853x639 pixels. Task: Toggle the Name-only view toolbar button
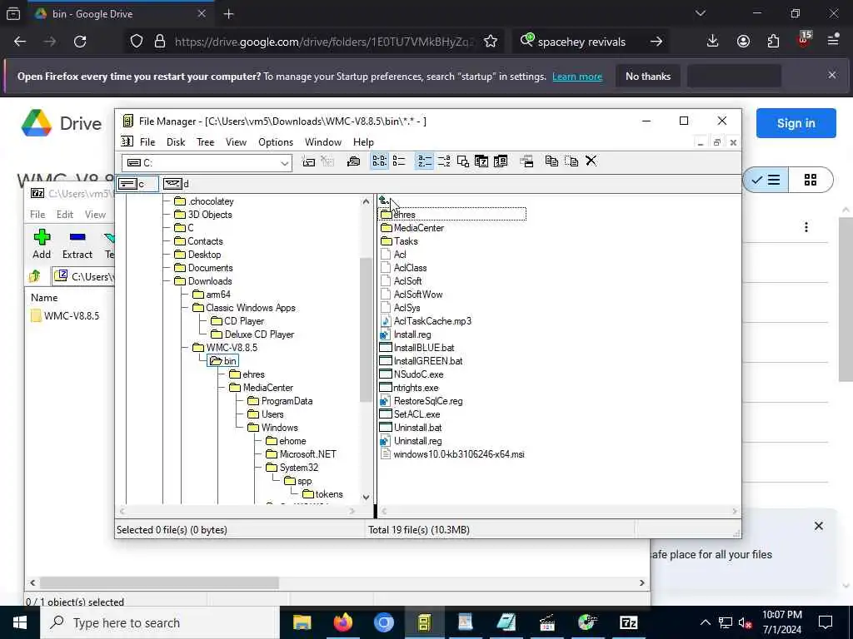379,161
